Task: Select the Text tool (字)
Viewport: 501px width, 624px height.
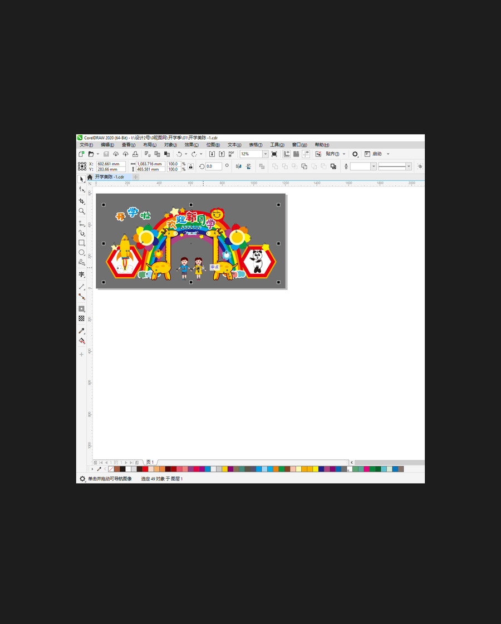Action: pyautogui.click(x=82, y=274)
